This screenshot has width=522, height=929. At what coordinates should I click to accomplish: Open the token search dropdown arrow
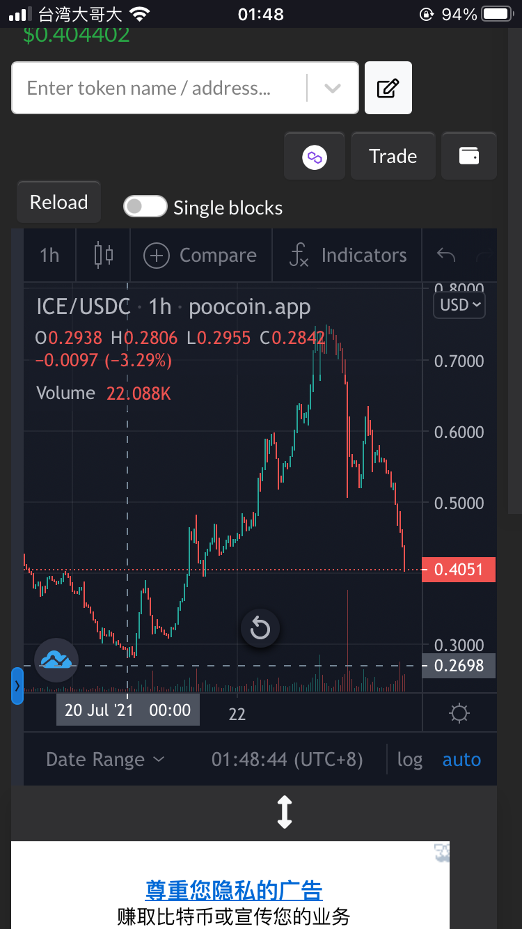(x=333, y=88)
